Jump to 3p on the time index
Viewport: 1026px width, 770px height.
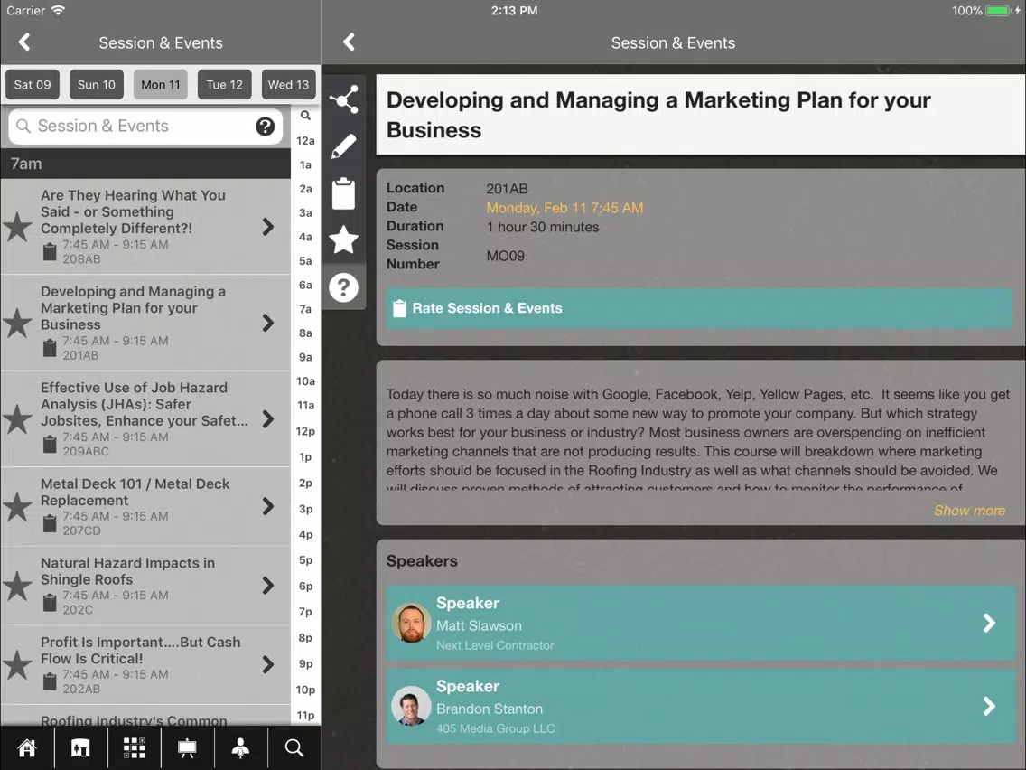pyautogui.click(x=305, y=509)
